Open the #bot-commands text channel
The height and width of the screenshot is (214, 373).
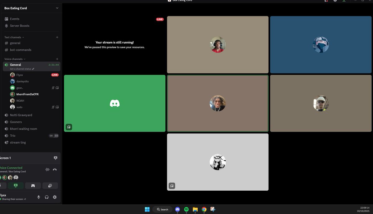coord(31,50)
